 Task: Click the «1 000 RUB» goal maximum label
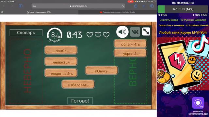click(200, 15)
